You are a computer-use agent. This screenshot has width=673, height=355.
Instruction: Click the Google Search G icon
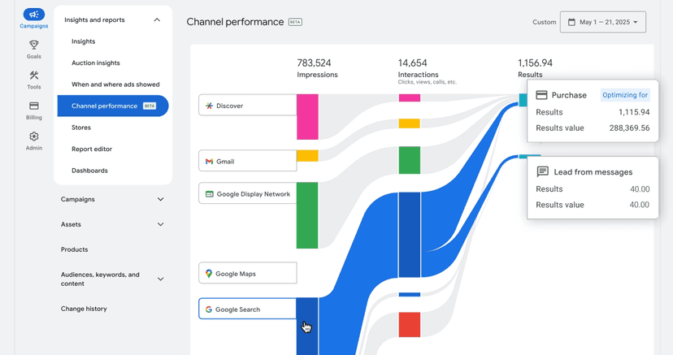209,310
